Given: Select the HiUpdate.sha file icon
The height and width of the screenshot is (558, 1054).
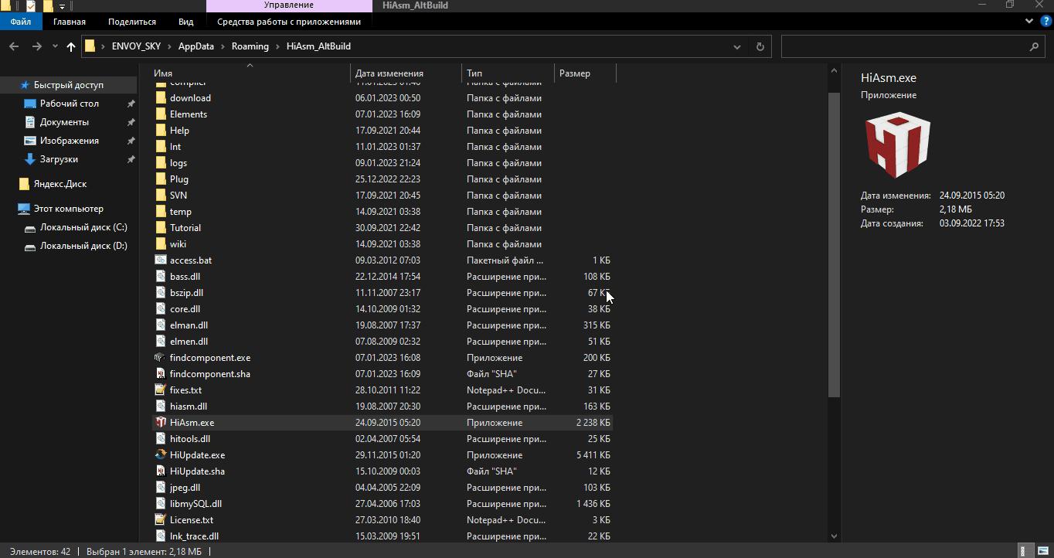Looking at the screenshot, I should [161, 471].
